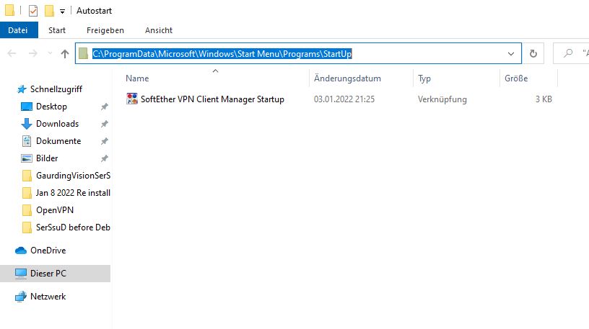589x329 pixels.
Task: Click the pin icon beside Desktop
Action: point(105,107)
